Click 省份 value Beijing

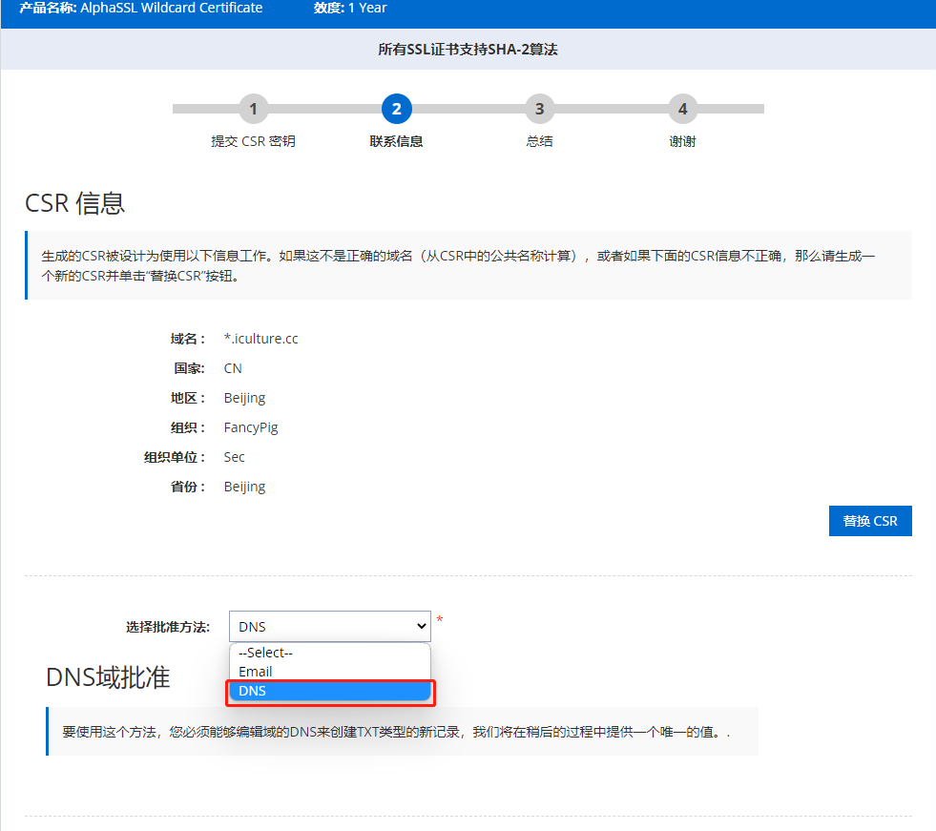[245, 488]
